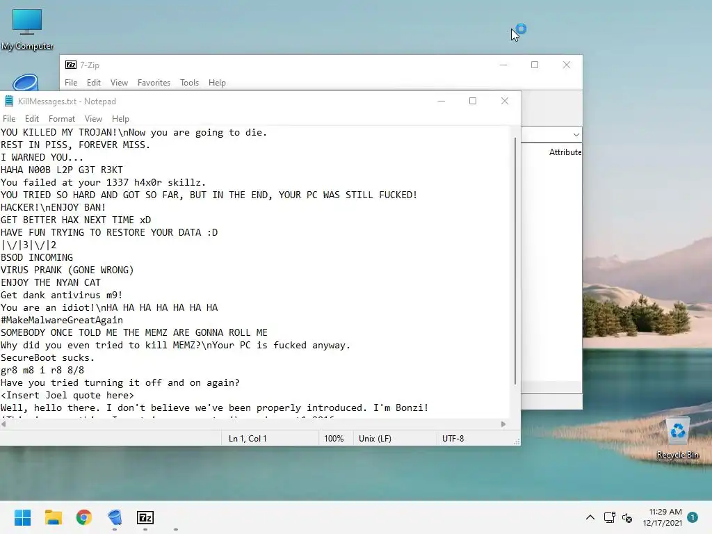Click 'HAVE FUN TRYING TO RESTORE YOUR DATA' line
This screenshot has height=534, width=712.
(x=109, y=232)
